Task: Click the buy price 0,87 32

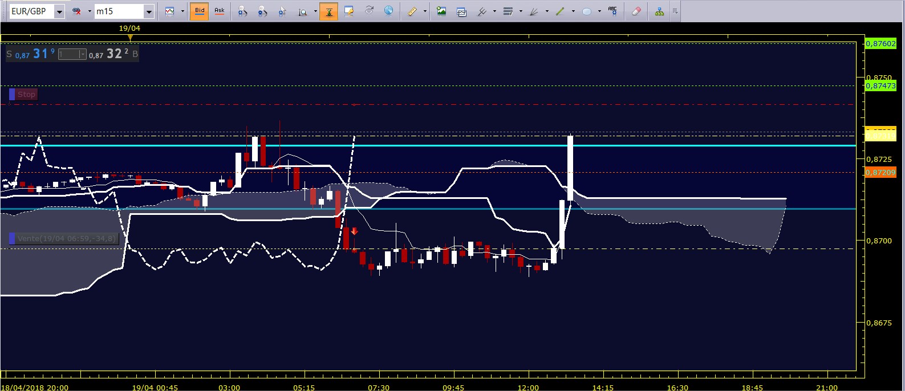Action: [x=108, y=54]
